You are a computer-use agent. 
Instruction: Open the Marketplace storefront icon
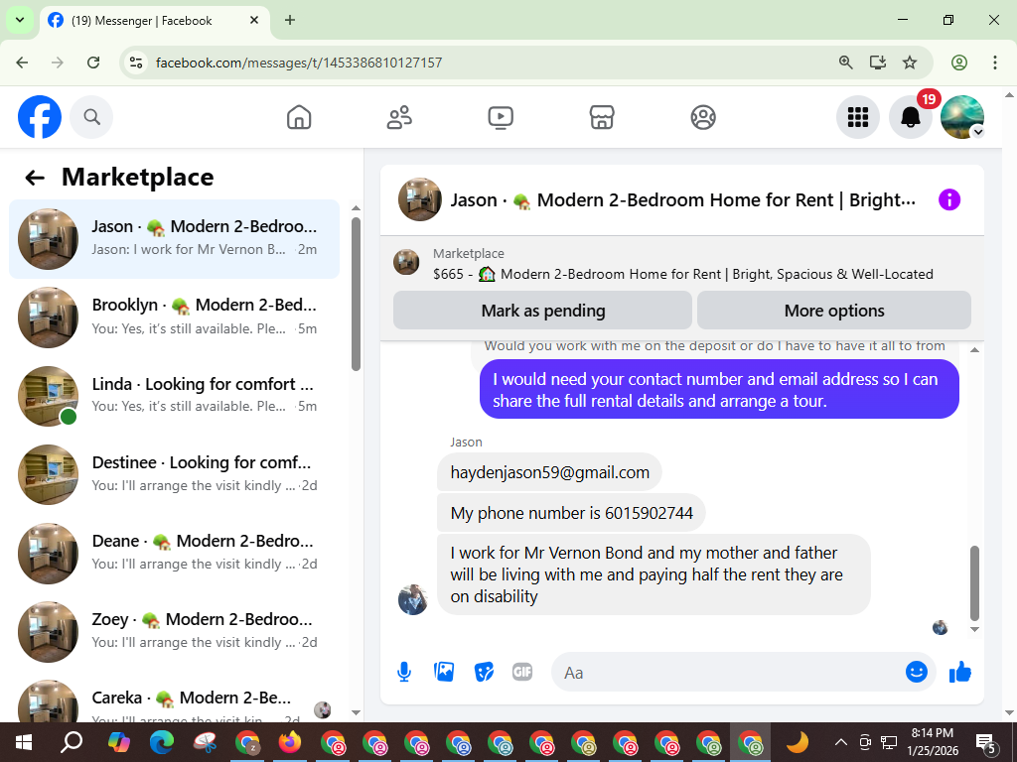tap(602, 117)
